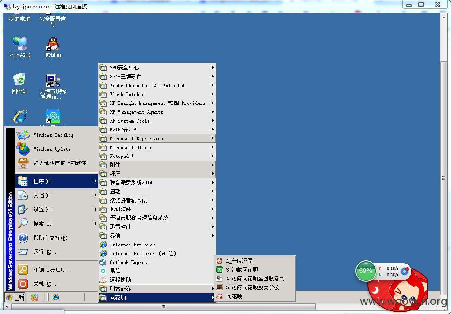
Task: Open 联合缴费系统2014 program group
Action: 157,183
